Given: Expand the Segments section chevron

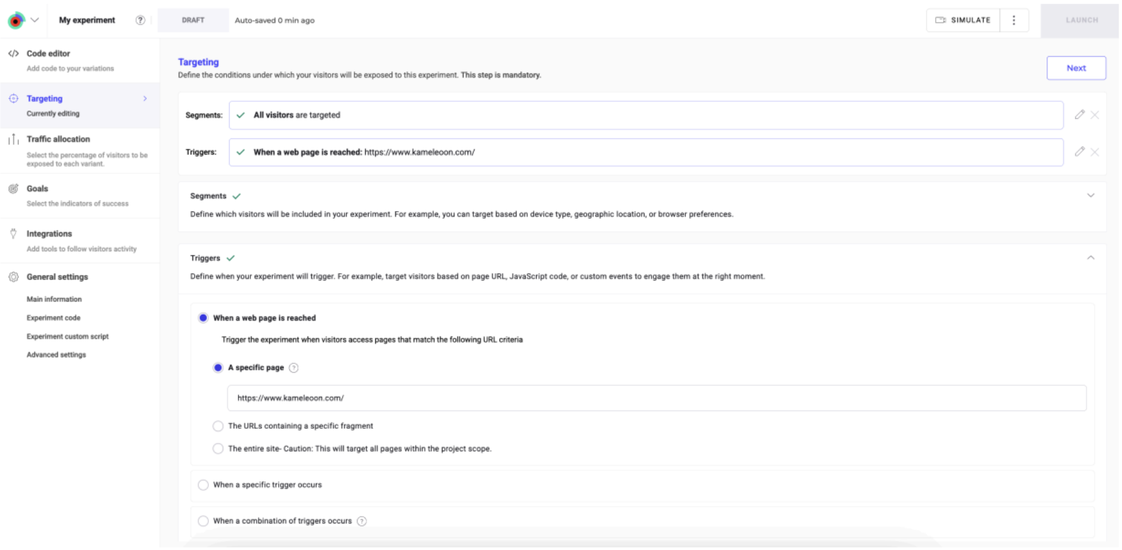Looking at the screenshot, I should [1090, 196].
